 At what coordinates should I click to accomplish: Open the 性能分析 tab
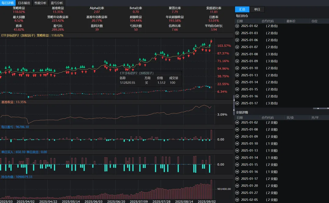point(40,3)
